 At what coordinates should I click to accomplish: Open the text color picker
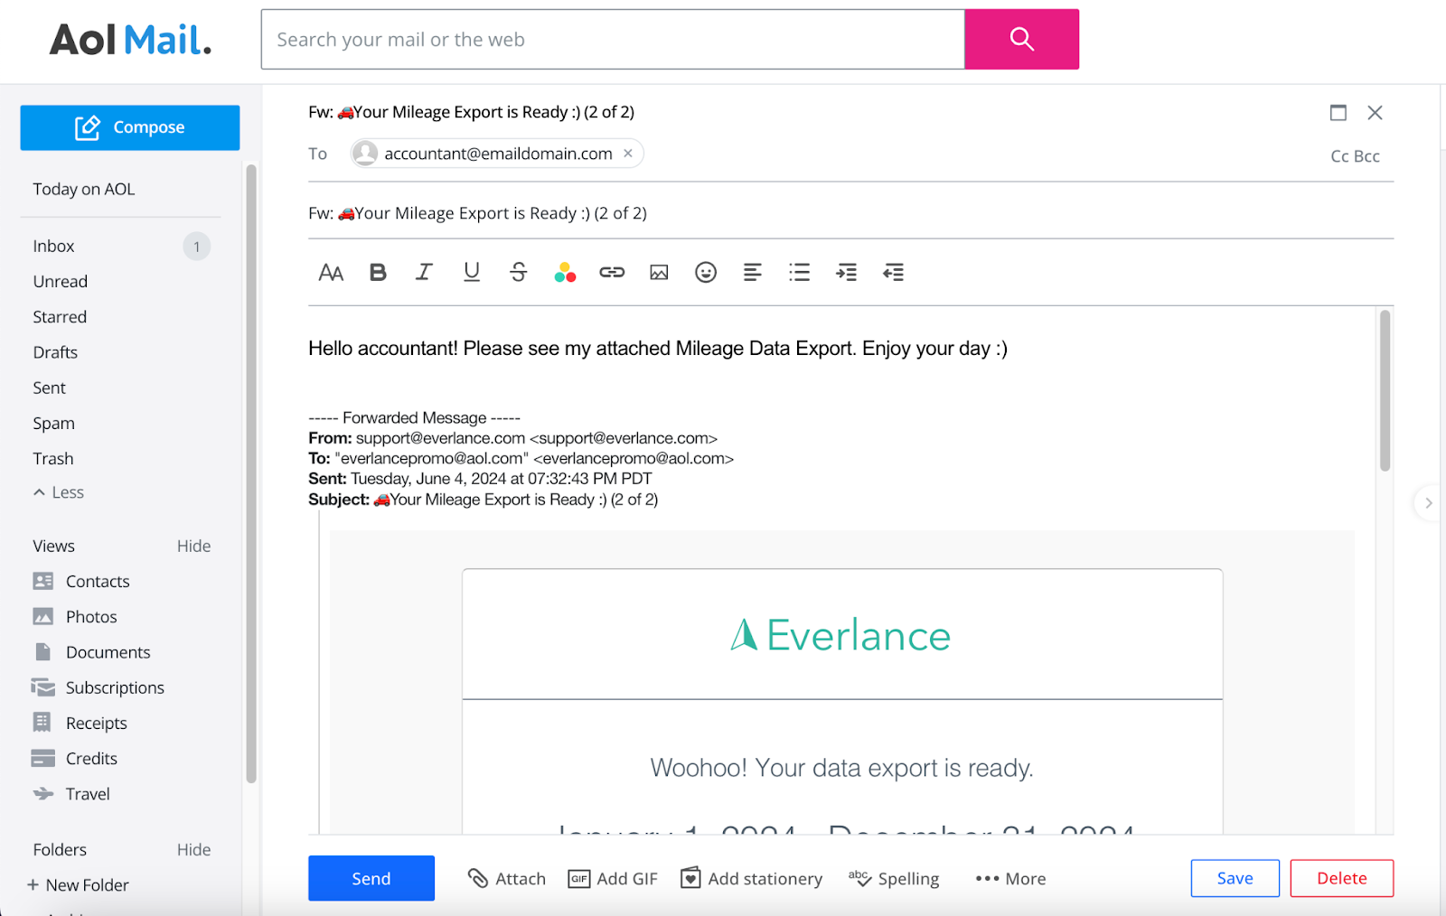566,272
